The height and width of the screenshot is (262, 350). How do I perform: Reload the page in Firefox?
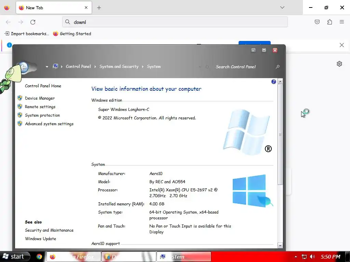(x=33, y=22)
